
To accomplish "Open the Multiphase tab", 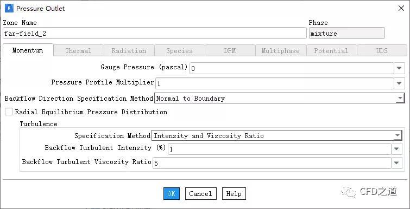I will (x=281, y=50).
